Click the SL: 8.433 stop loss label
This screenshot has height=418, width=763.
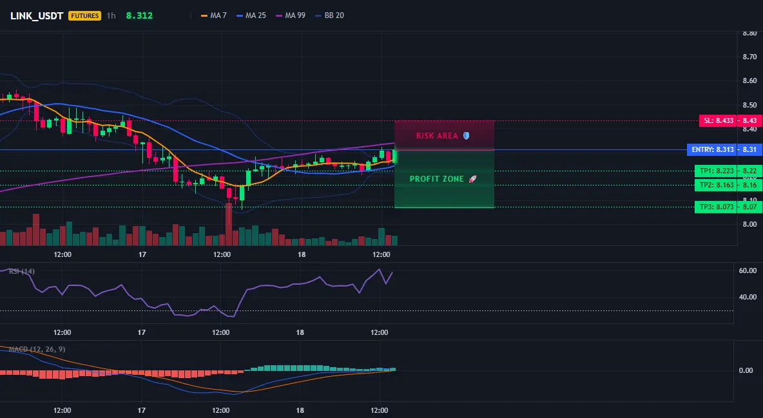point(718,120)
